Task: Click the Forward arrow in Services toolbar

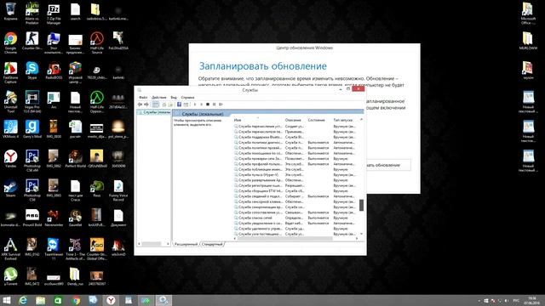Action: click(x=146, y=105)
